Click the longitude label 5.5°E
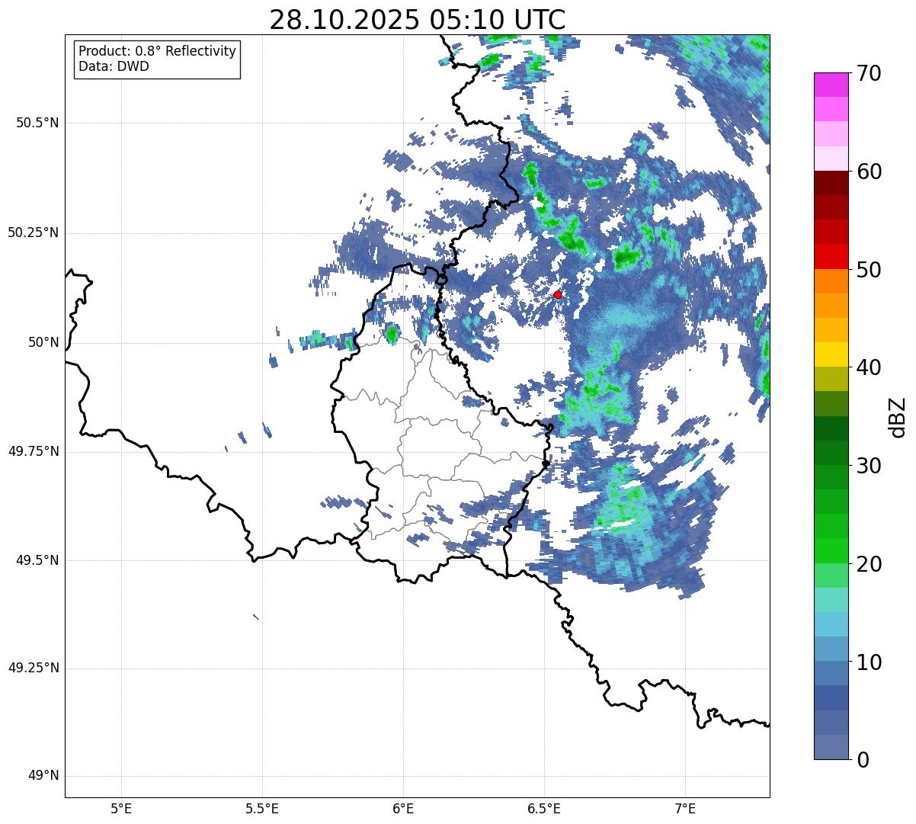916x824 pixels. coord(262,809)
